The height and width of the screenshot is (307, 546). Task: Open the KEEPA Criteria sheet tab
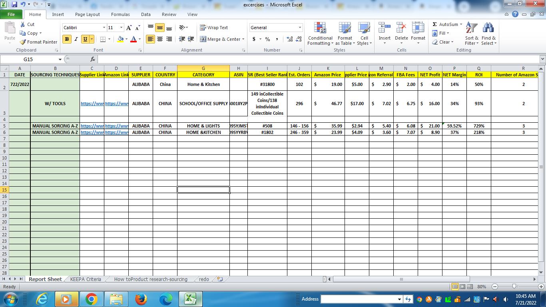coord(86,279)
